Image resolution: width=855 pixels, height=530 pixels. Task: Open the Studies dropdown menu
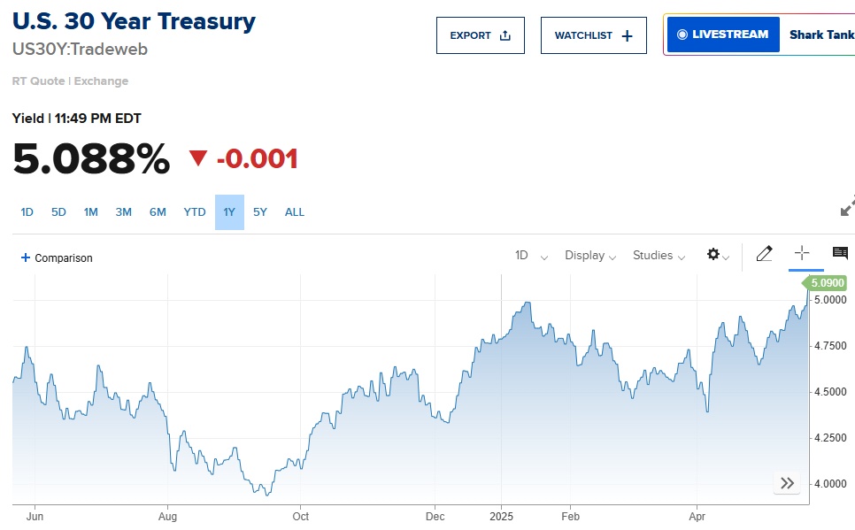click(x=659, y=255)
